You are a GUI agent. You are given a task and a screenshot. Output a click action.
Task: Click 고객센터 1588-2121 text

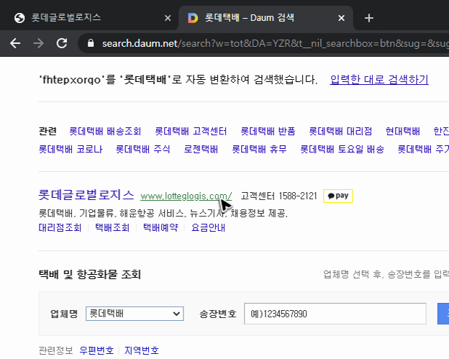coord(278,196)
